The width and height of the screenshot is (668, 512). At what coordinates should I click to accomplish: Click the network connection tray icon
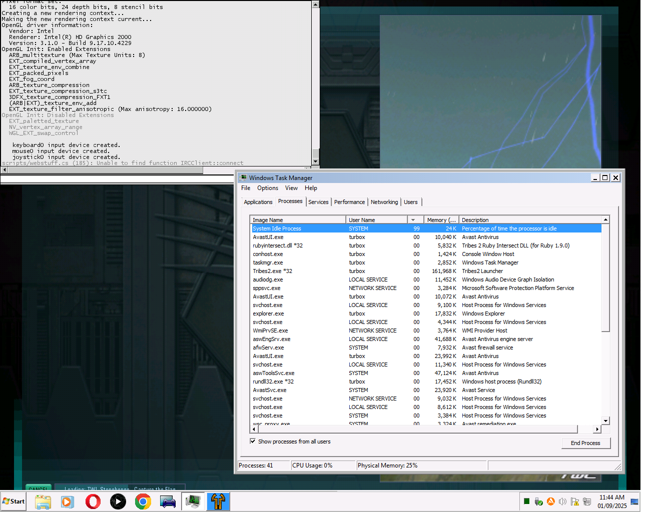coord(587,501)
